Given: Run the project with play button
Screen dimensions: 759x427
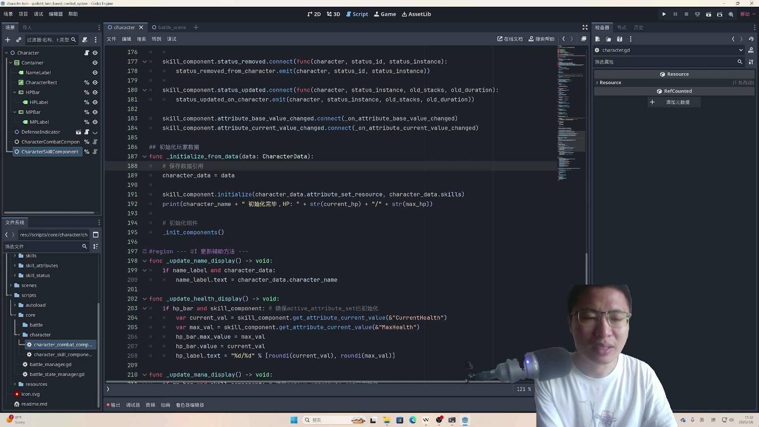Looking at the screenshot, I should click(664, 14).
